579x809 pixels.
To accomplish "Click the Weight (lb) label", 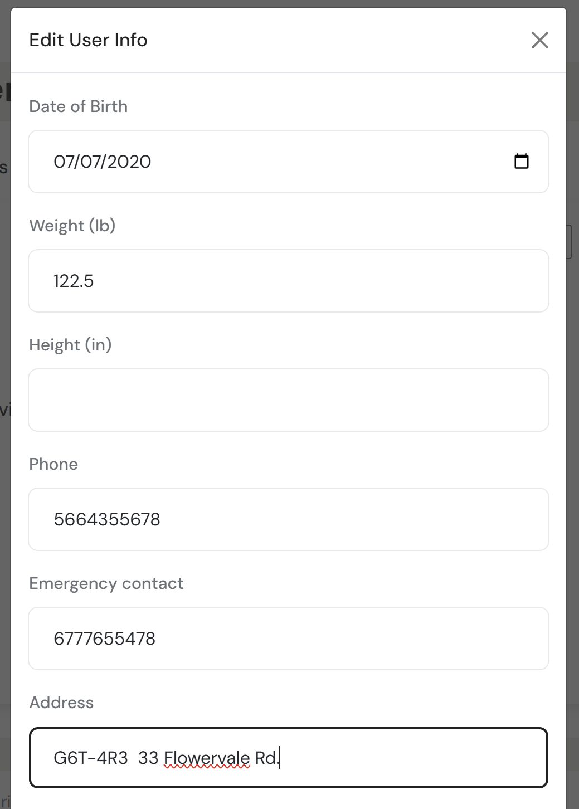I will (x=72, y=226).
